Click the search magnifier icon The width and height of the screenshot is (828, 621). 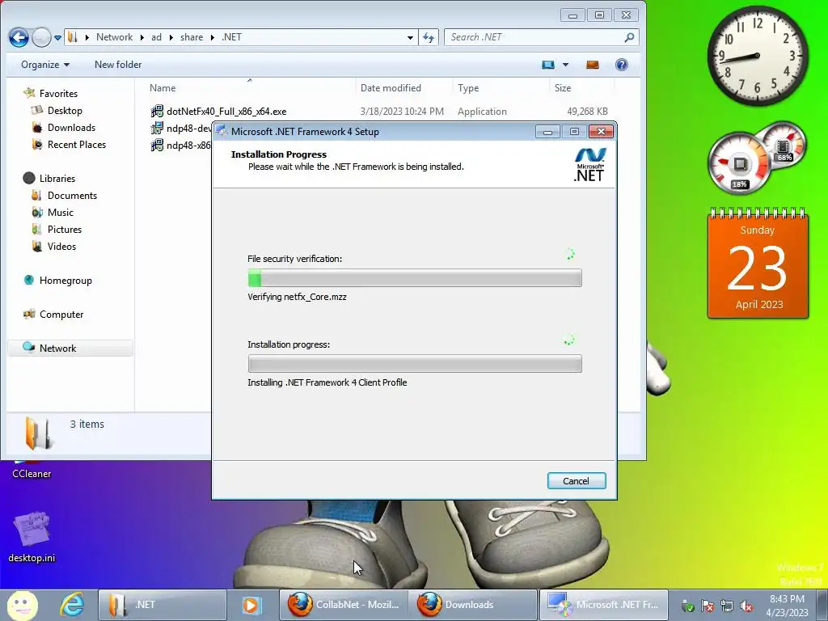click(629, 37)
